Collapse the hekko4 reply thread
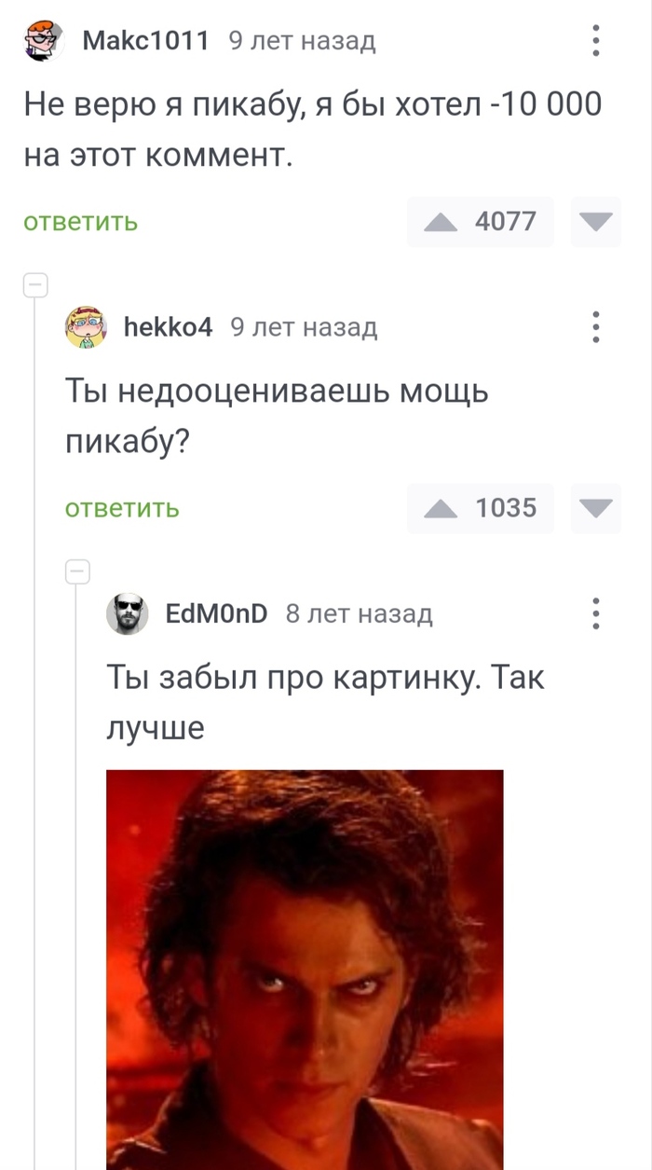Image resolution: width=652 pixels, height=1170 pixels. 35,285
